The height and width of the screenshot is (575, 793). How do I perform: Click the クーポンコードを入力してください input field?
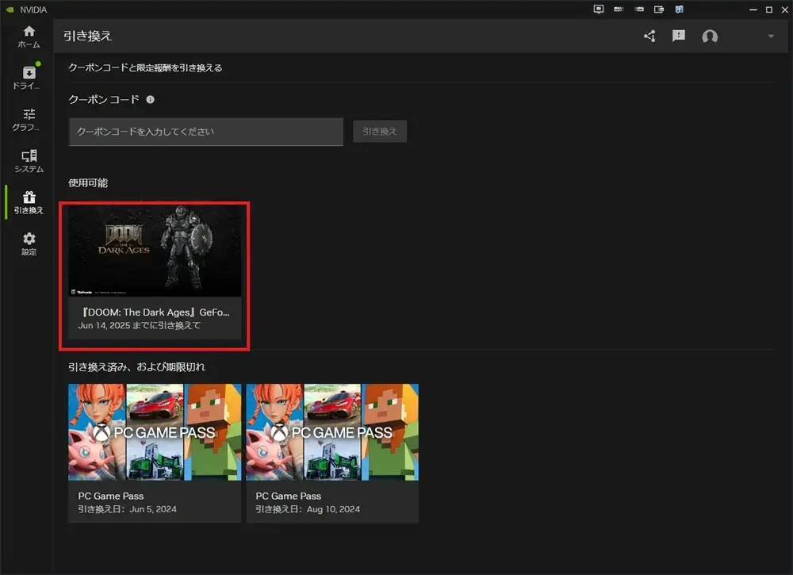206,132
